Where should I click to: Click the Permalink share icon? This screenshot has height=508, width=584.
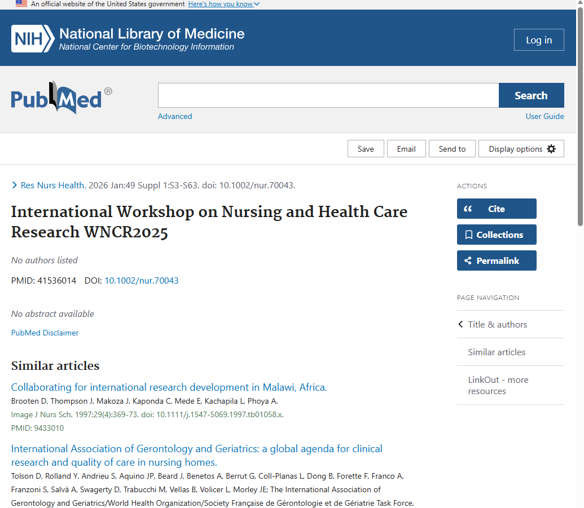(x=468, y=260)
